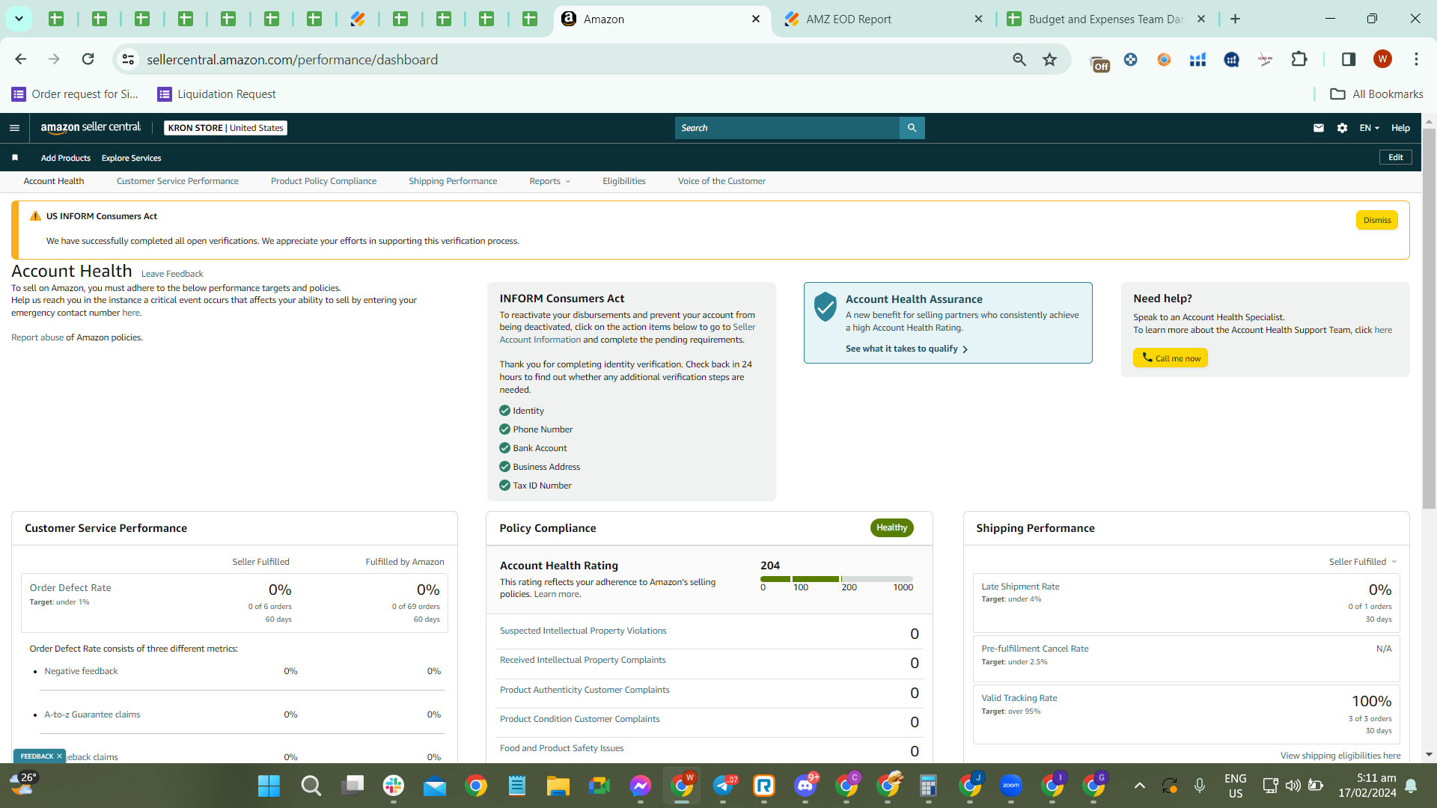The width and height of the screenshot is (1437, 808).
Task: Open the EN language dropdown
Action: (1370, 128)
